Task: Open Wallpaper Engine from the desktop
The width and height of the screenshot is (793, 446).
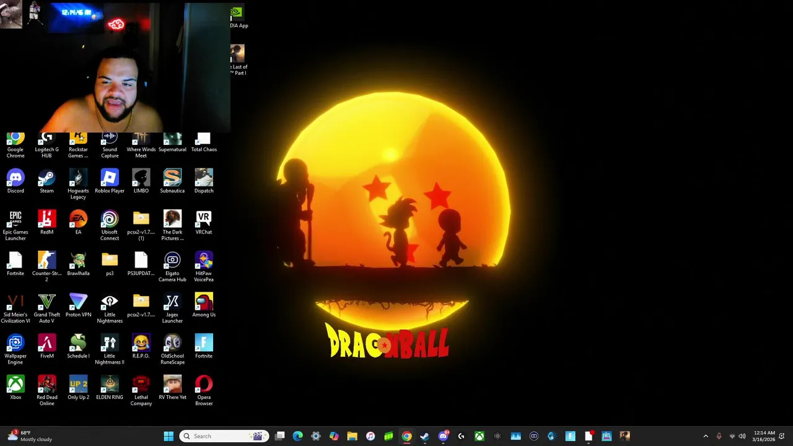Action: coord(15,349)
